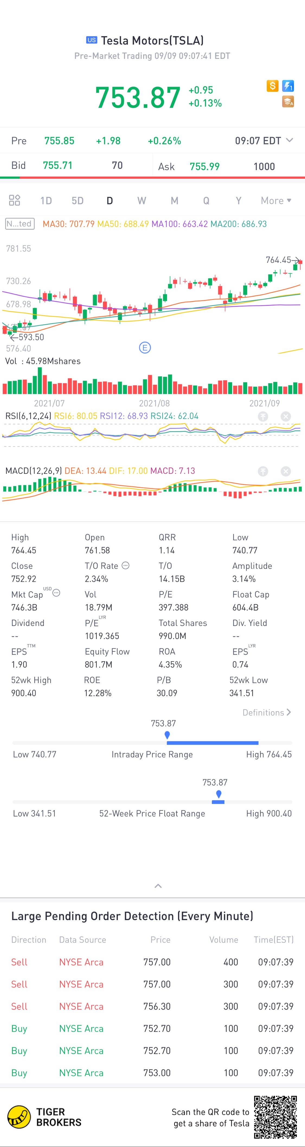Close the MACD indicator panel

pyautogui.click(x=286, y=471)
